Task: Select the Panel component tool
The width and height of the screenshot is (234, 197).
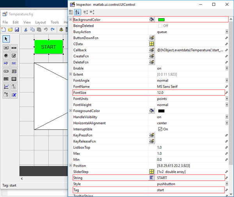Action: click(14, 87)
